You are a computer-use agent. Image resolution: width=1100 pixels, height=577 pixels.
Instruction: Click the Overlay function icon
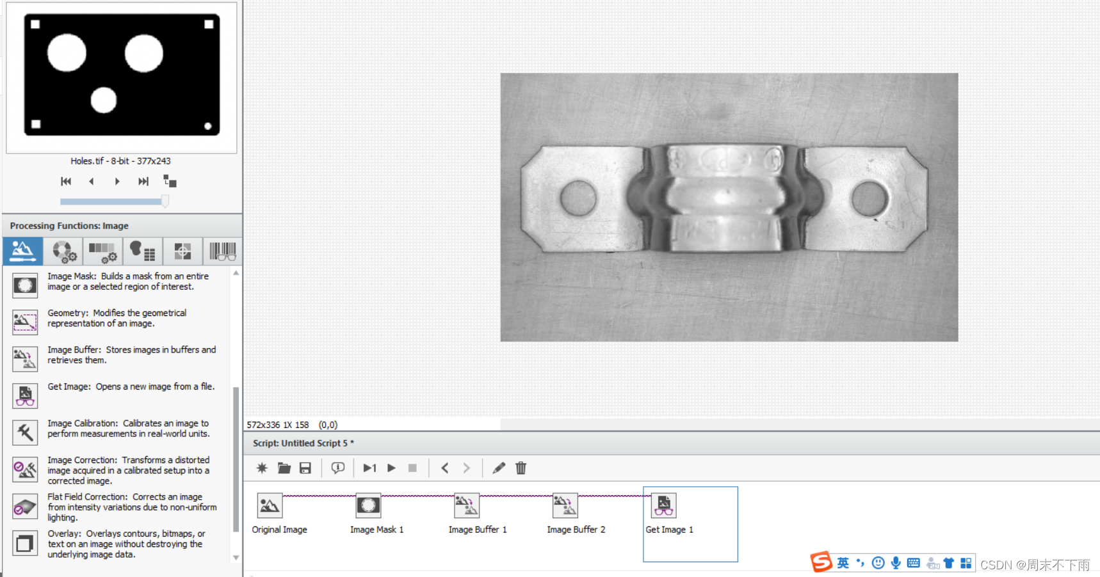click(25, 544)
